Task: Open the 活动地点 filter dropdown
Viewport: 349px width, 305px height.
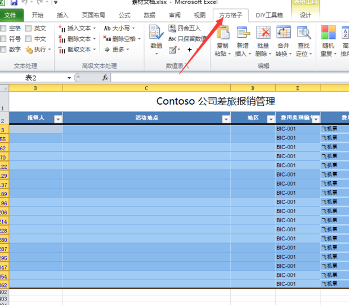Action: (x=226, y=119)
